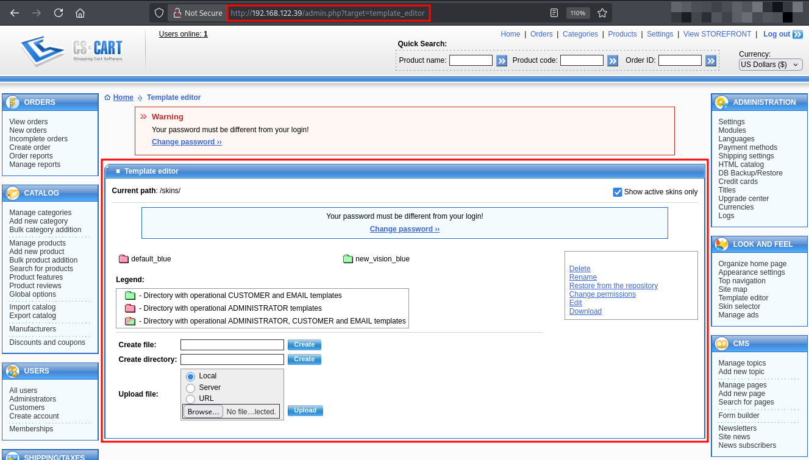Click Users online: 1 link

point(184,34)
